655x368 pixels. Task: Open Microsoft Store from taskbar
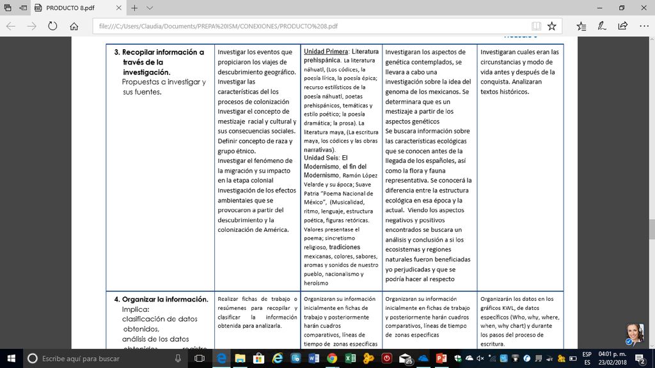258,358
